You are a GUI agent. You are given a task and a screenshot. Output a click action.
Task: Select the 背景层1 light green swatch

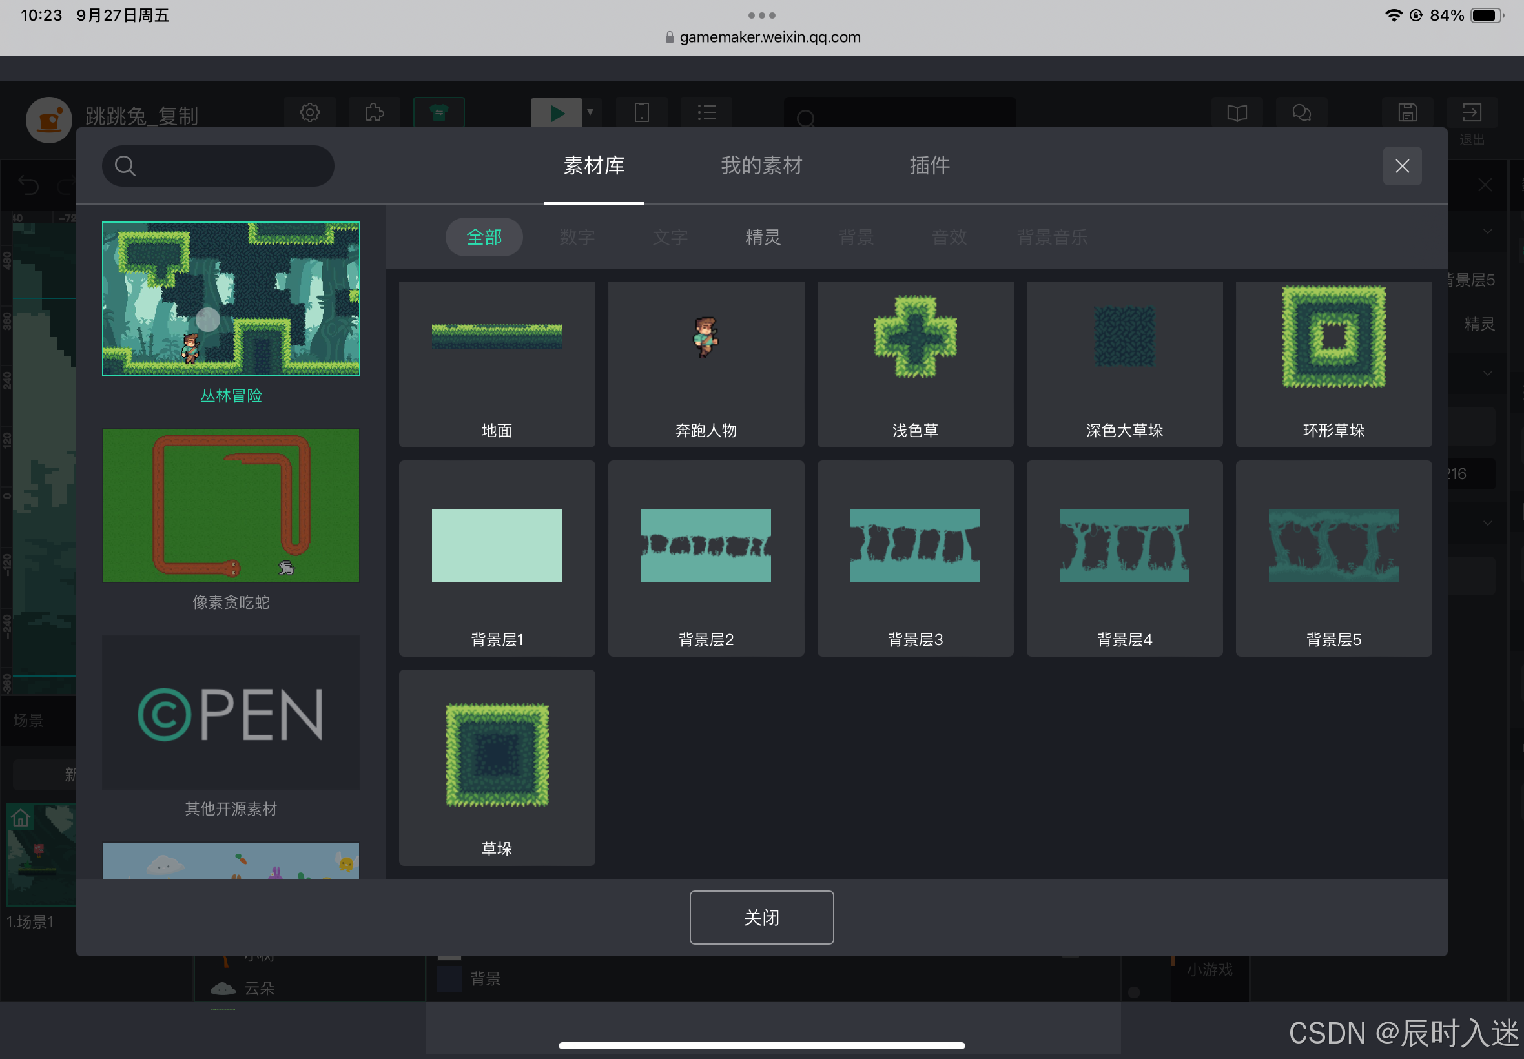(x=497, y=546)
